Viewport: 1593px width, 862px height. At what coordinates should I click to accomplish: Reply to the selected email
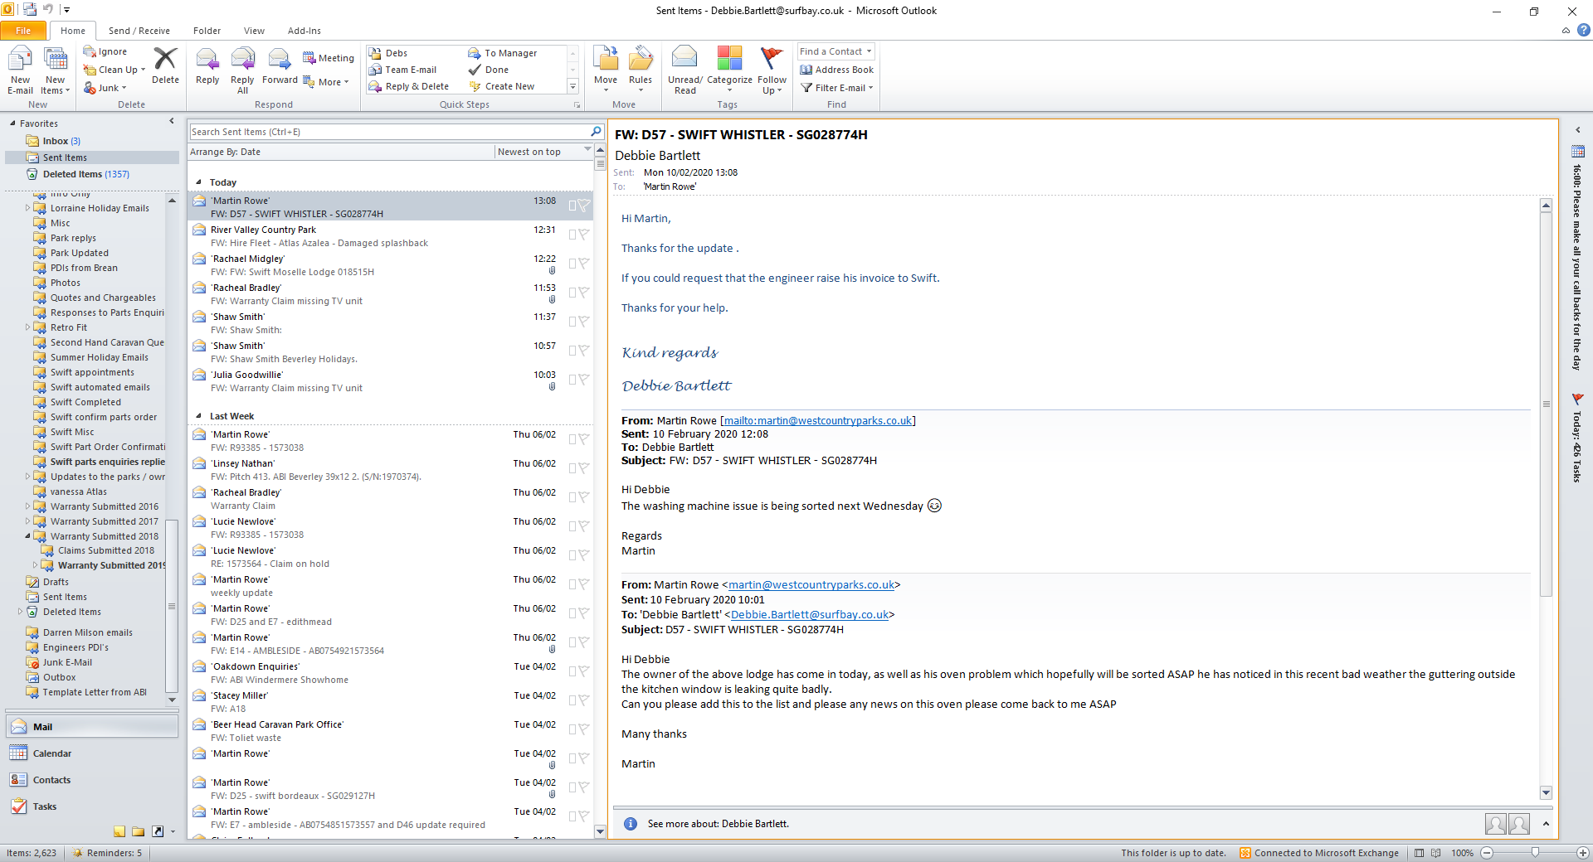(x=207, y=66)
